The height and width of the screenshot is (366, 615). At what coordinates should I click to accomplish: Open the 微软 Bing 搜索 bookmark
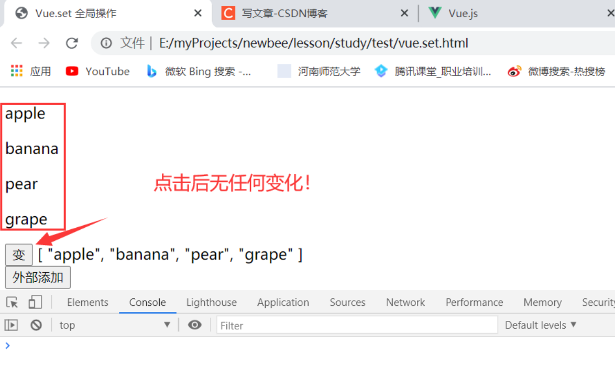coord(199,71)
